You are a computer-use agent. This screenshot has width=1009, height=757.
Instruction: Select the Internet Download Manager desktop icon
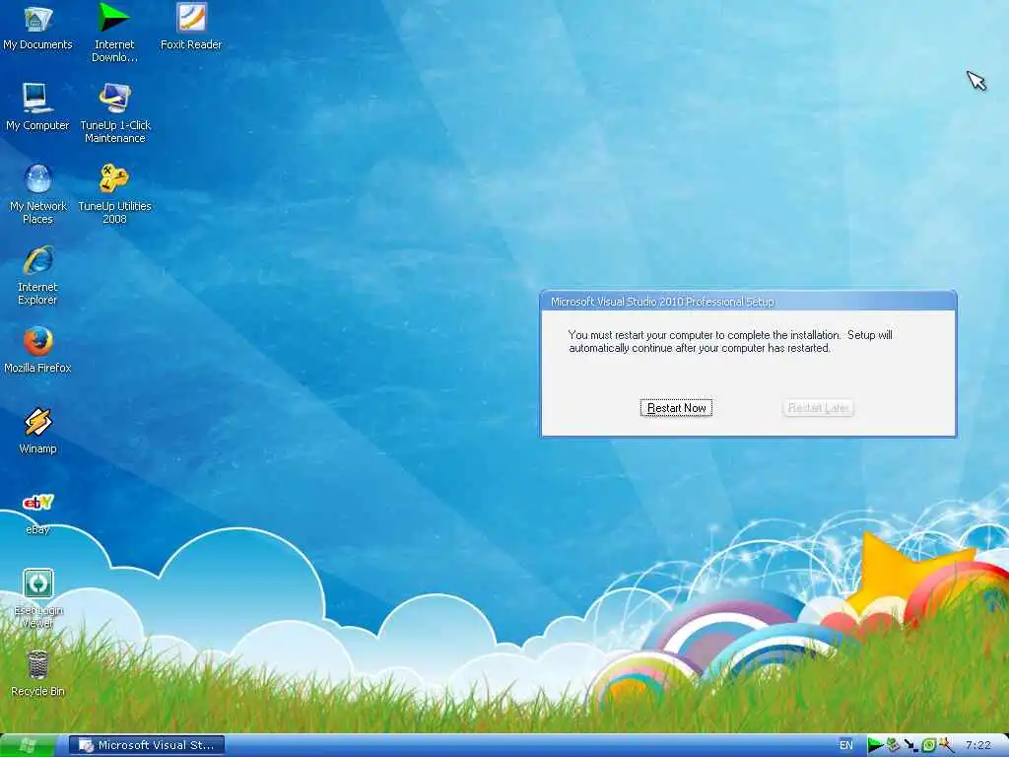coord(114,33)
